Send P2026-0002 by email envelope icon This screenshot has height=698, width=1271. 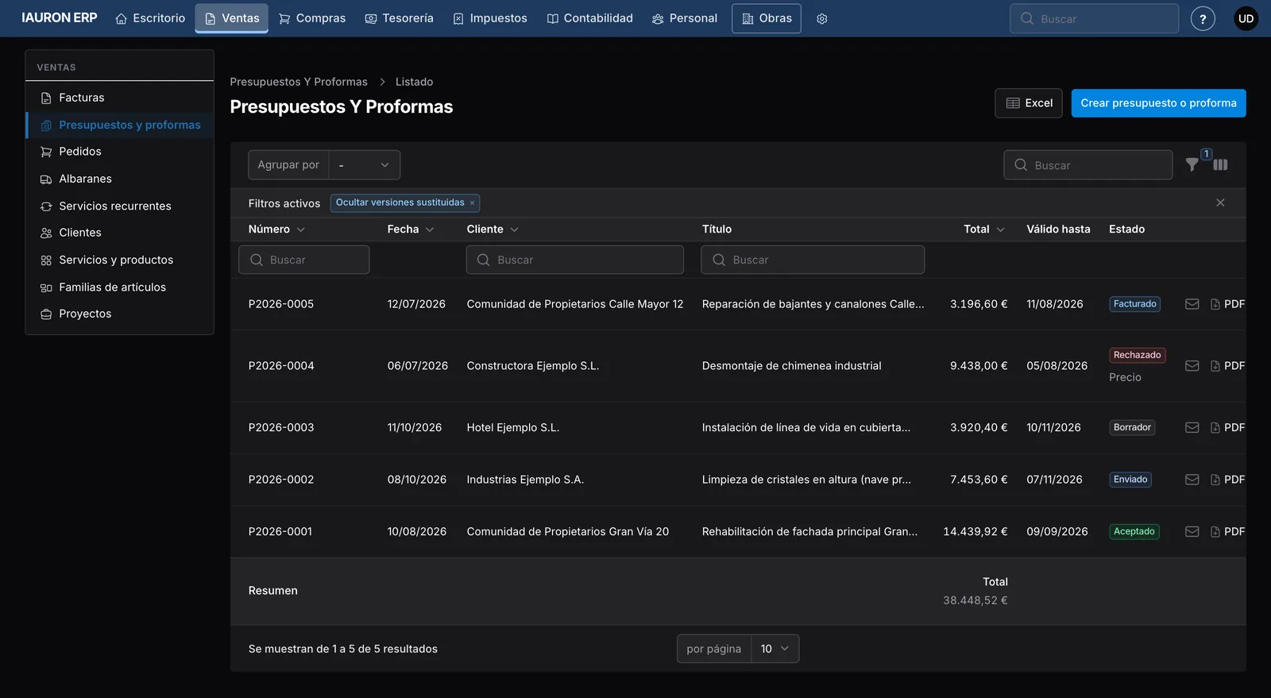coord(1192,480)
